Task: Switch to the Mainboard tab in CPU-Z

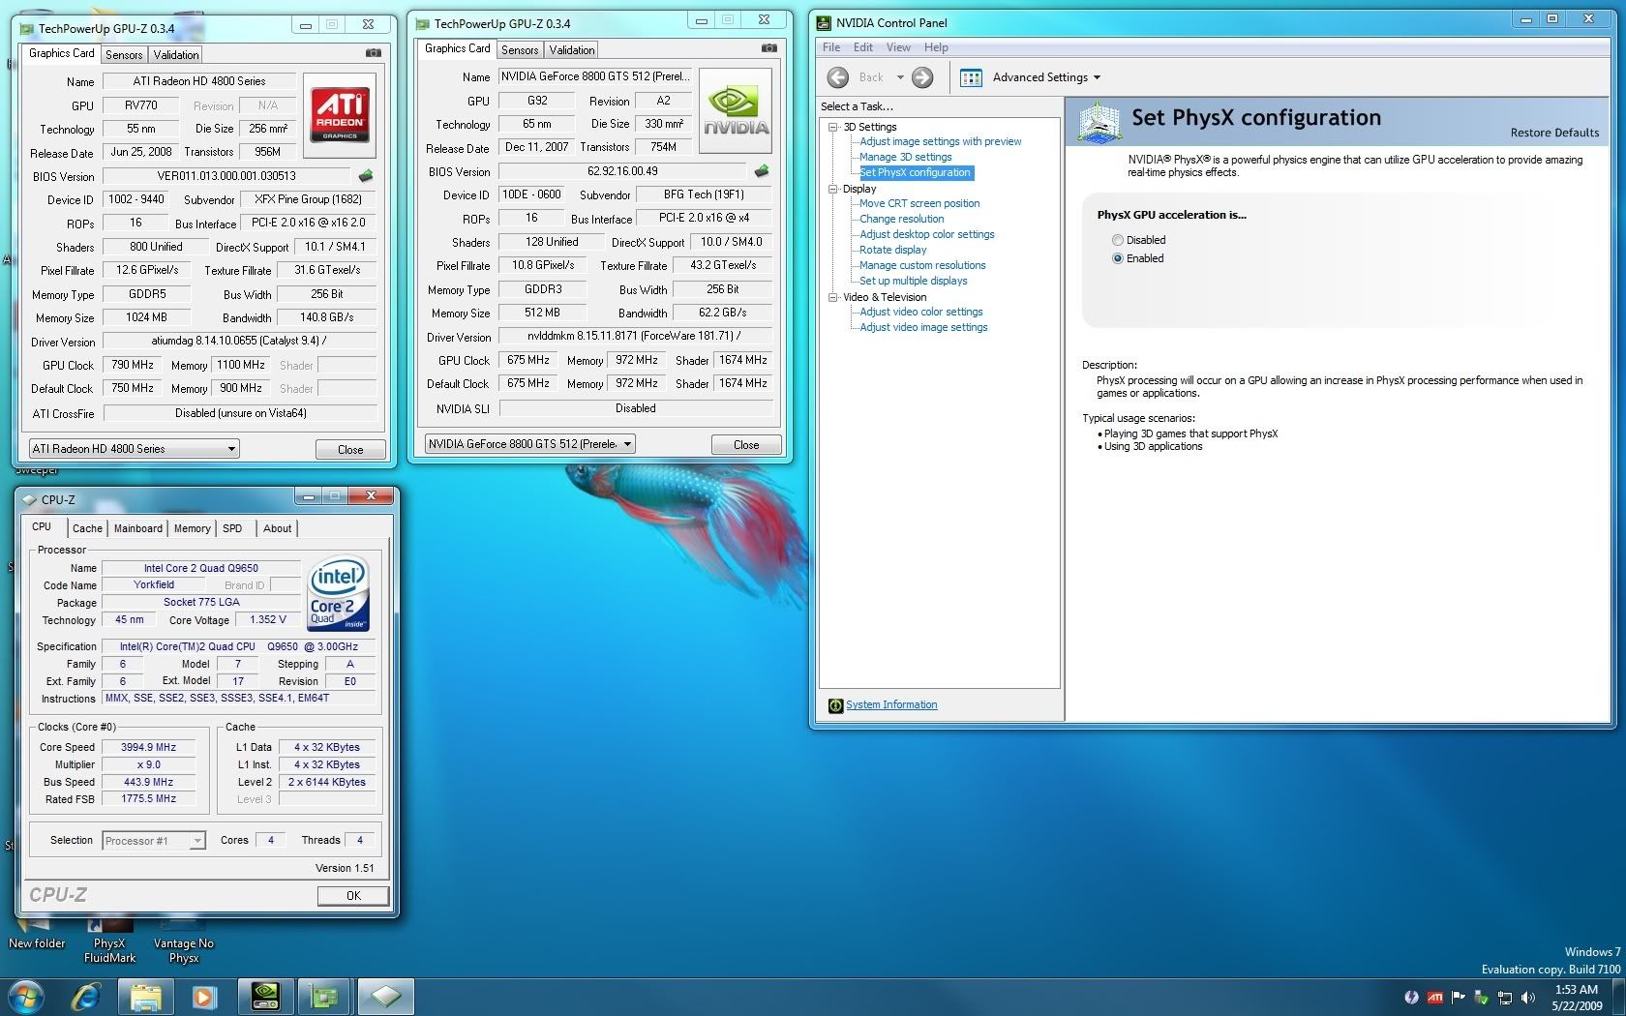Action: coord(137,528)
